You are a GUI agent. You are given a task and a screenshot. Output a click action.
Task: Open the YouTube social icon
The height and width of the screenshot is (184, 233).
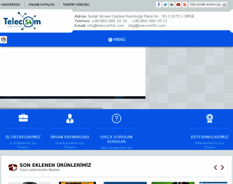coord(178,5)
